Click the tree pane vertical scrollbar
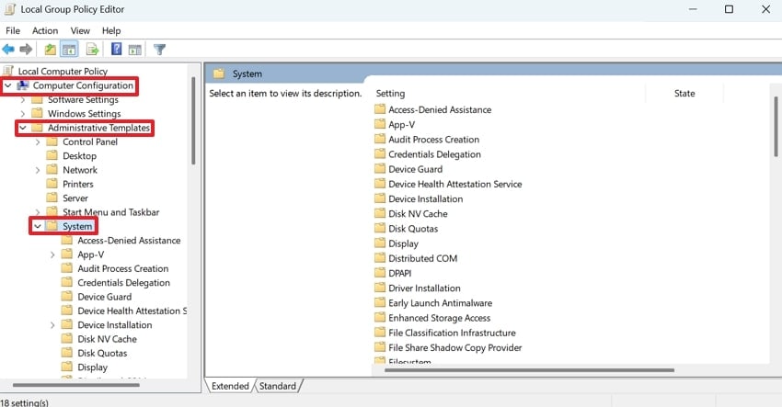782x407 pixels. click(193, 120)
